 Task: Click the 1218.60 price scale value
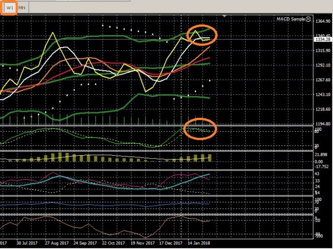322,109
